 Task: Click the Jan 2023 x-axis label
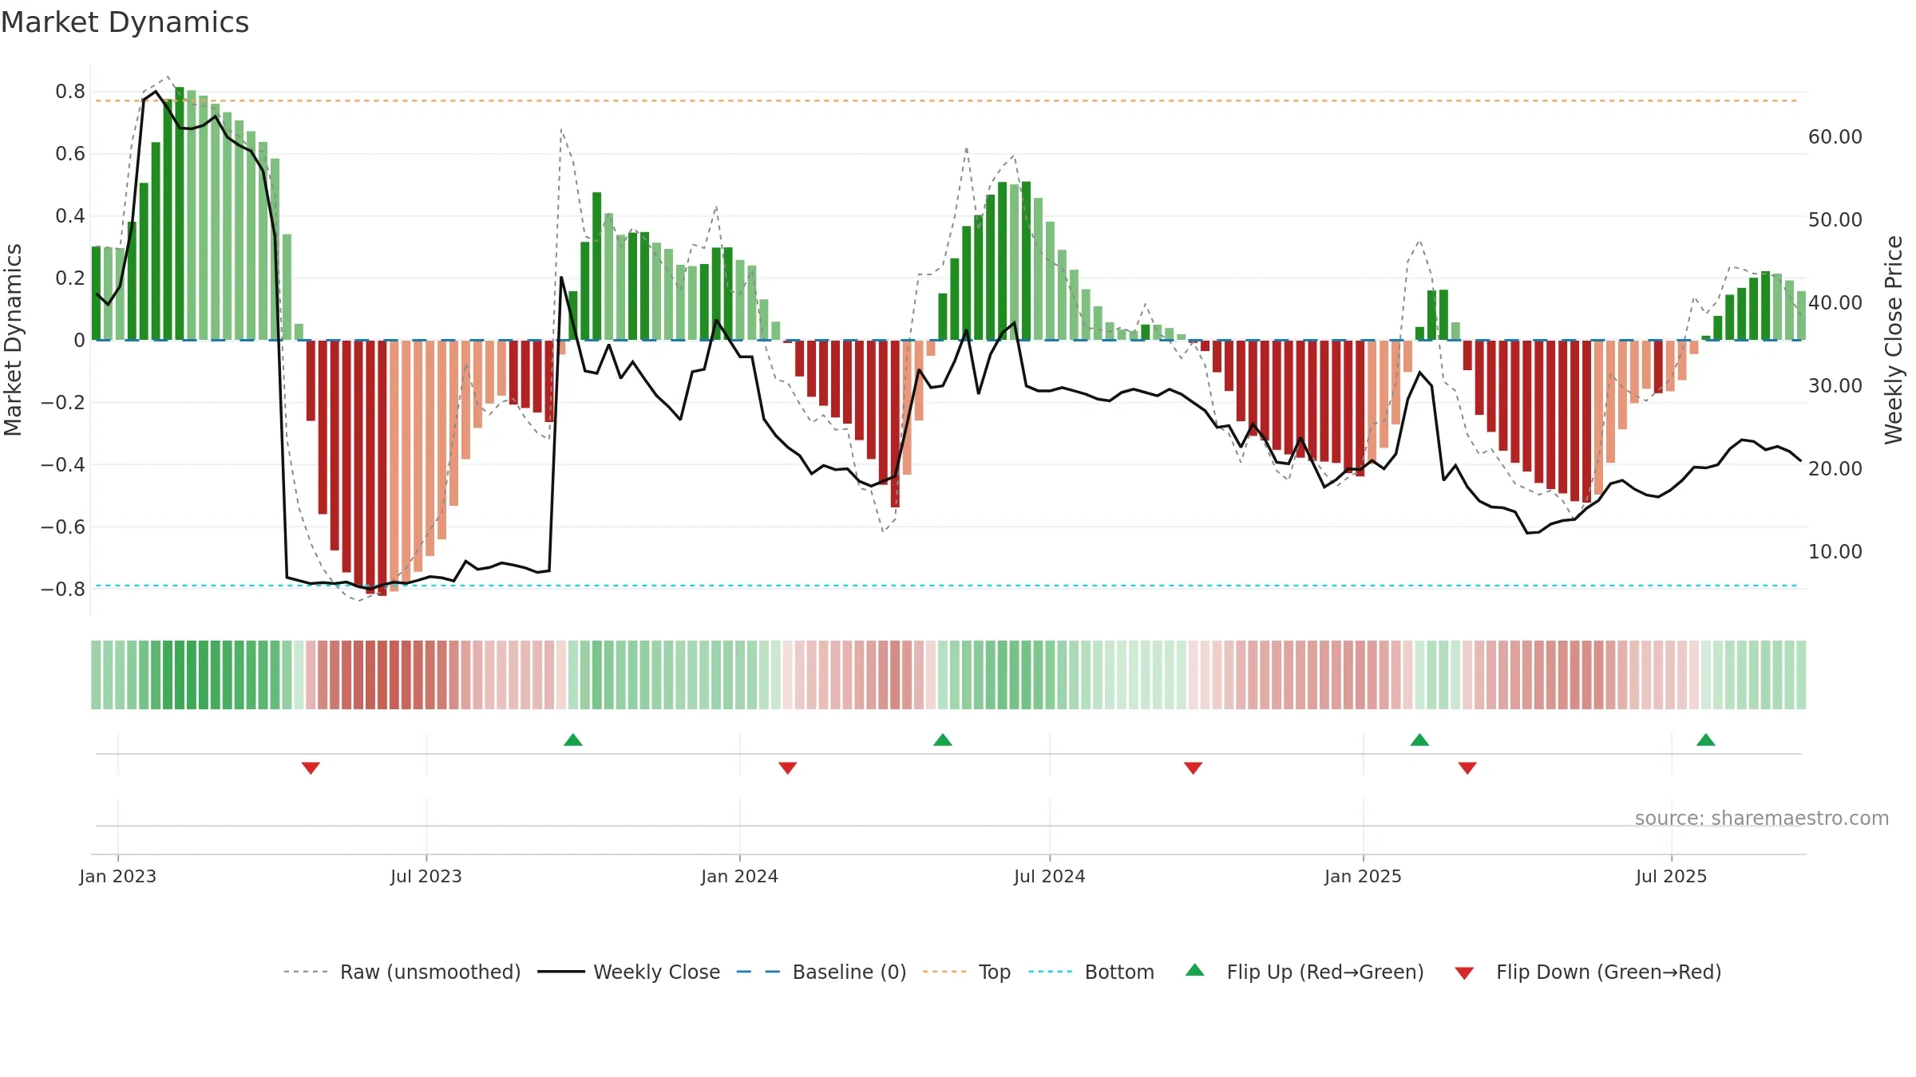point(118,876)
